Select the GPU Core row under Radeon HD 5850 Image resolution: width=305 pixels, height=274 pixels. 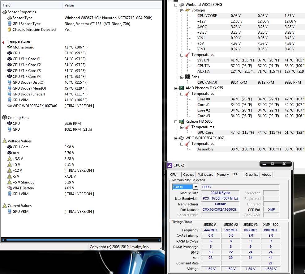coord(251,133)
